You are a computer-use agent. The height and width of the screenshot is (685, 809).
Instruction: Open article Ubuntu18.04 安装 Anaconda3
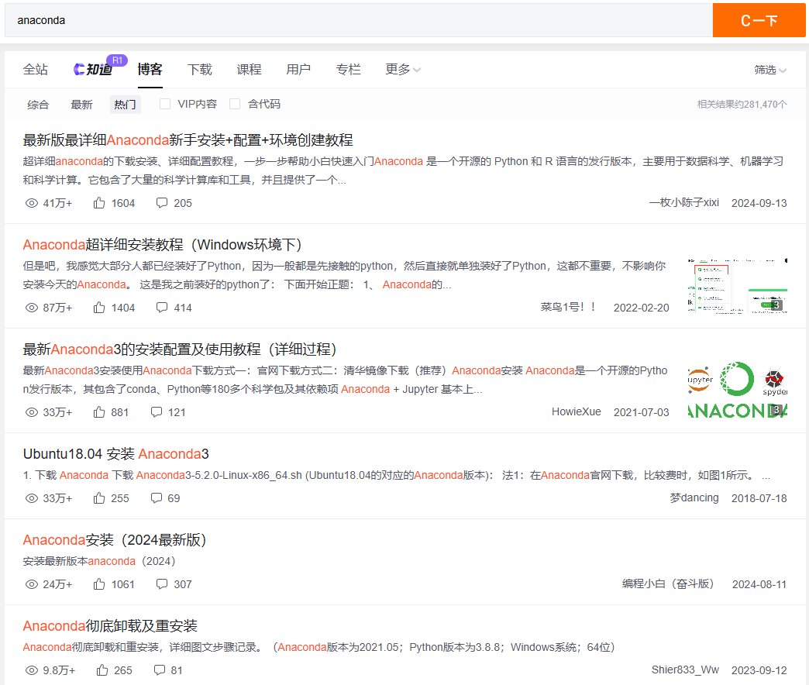(x=116, y=454)
